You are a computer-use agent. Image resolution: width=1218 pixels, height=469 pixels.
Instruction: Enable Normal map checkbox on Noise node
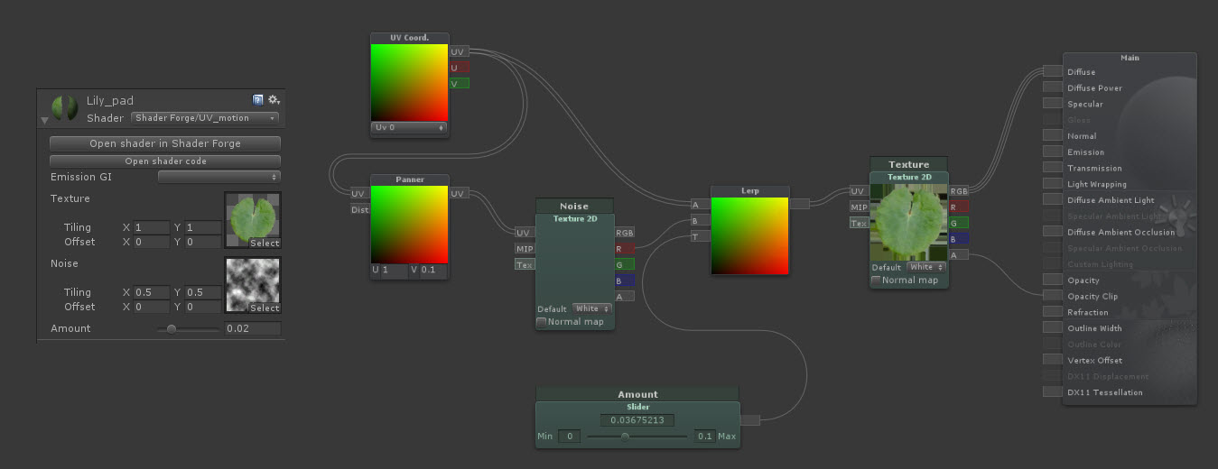(542, 322)
